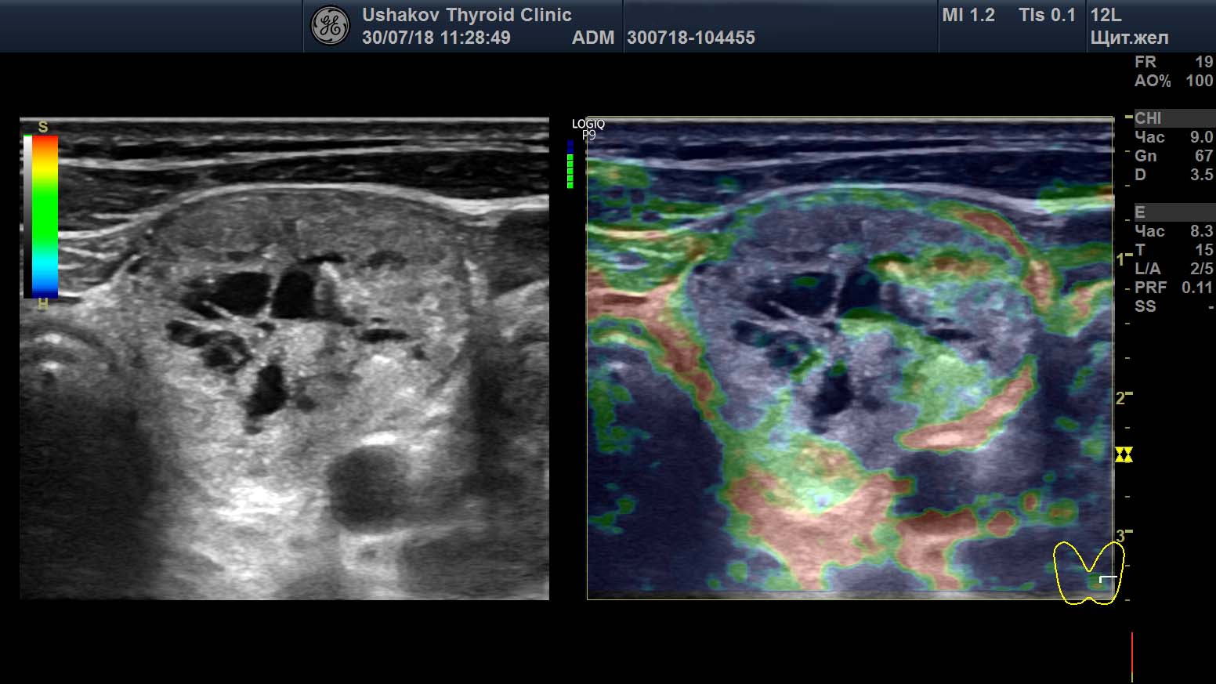Click the D 3.5 depth value
This screenshot has width=1216, height=684.
click(x=1174, y=175)
